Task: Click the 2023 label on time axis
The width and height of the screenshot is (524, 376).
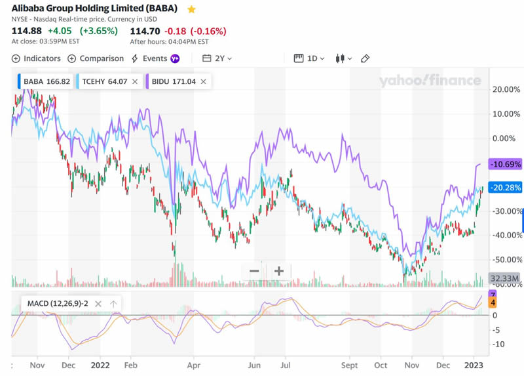Action: tap(474, 366)
